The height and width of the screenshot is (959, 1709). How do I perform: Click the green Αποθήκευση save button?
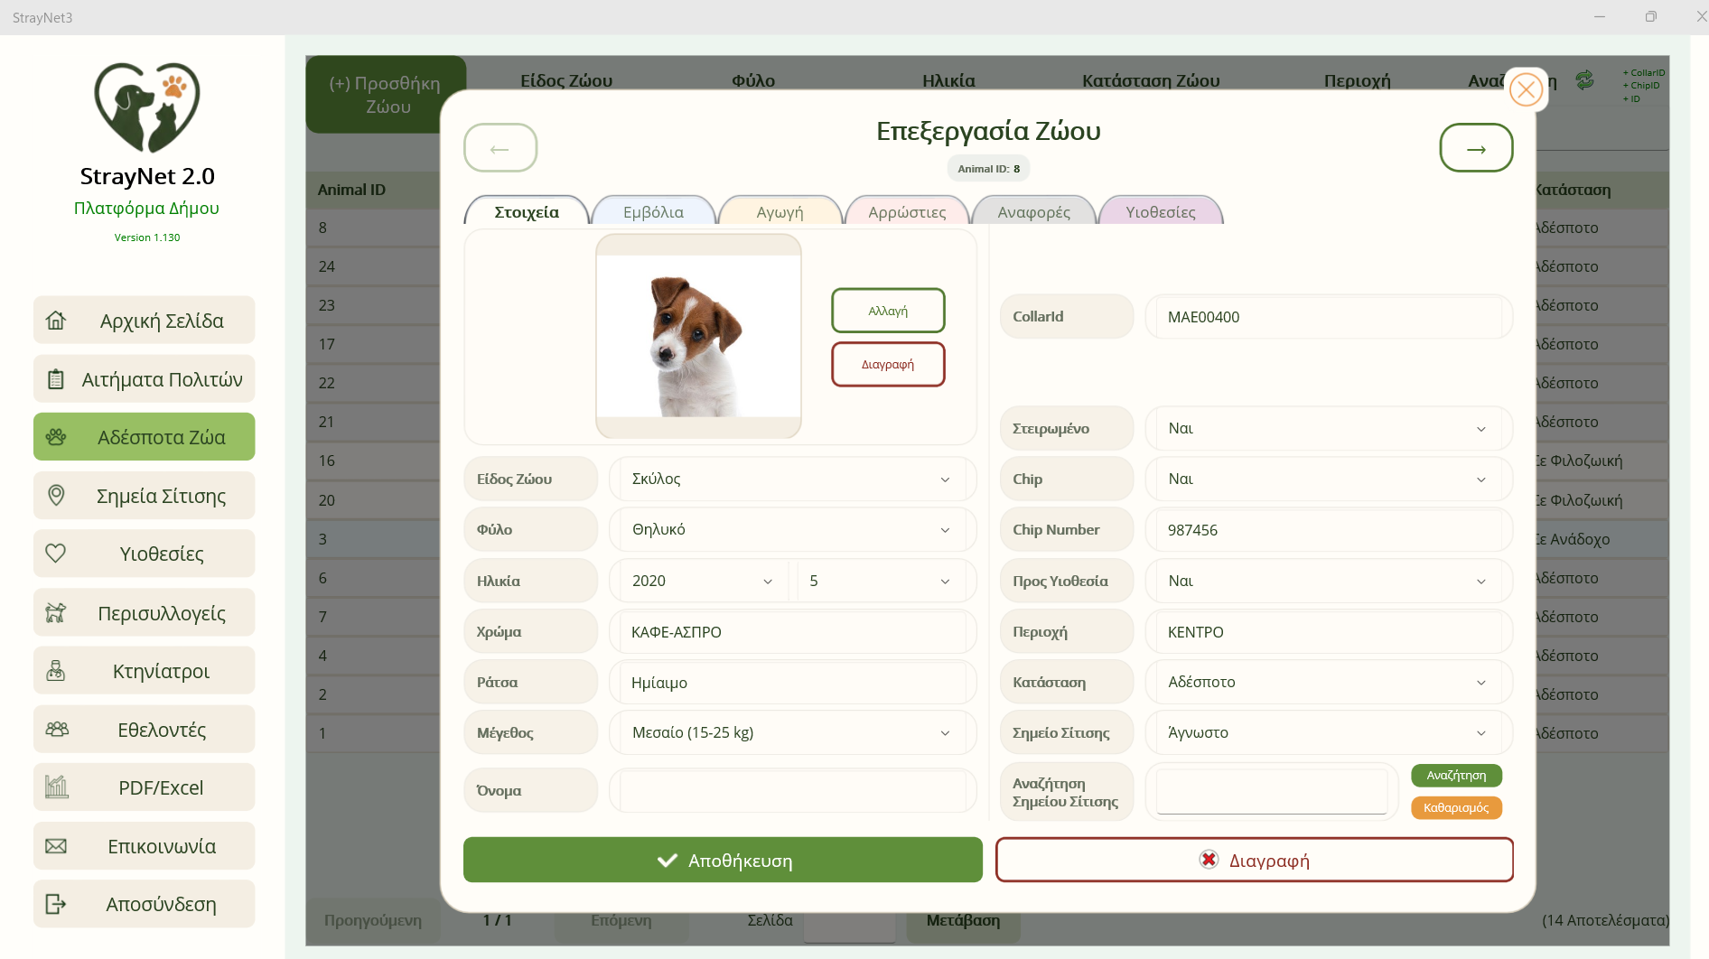(723, 860)
